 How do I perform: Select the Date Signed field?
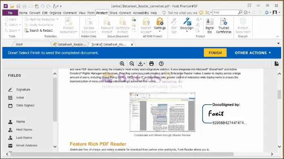(x=21, y=105)
